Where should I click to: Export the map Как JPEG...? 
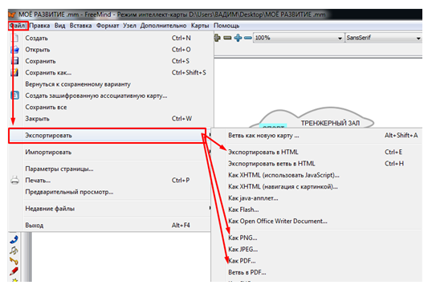(x=317, y=250)
